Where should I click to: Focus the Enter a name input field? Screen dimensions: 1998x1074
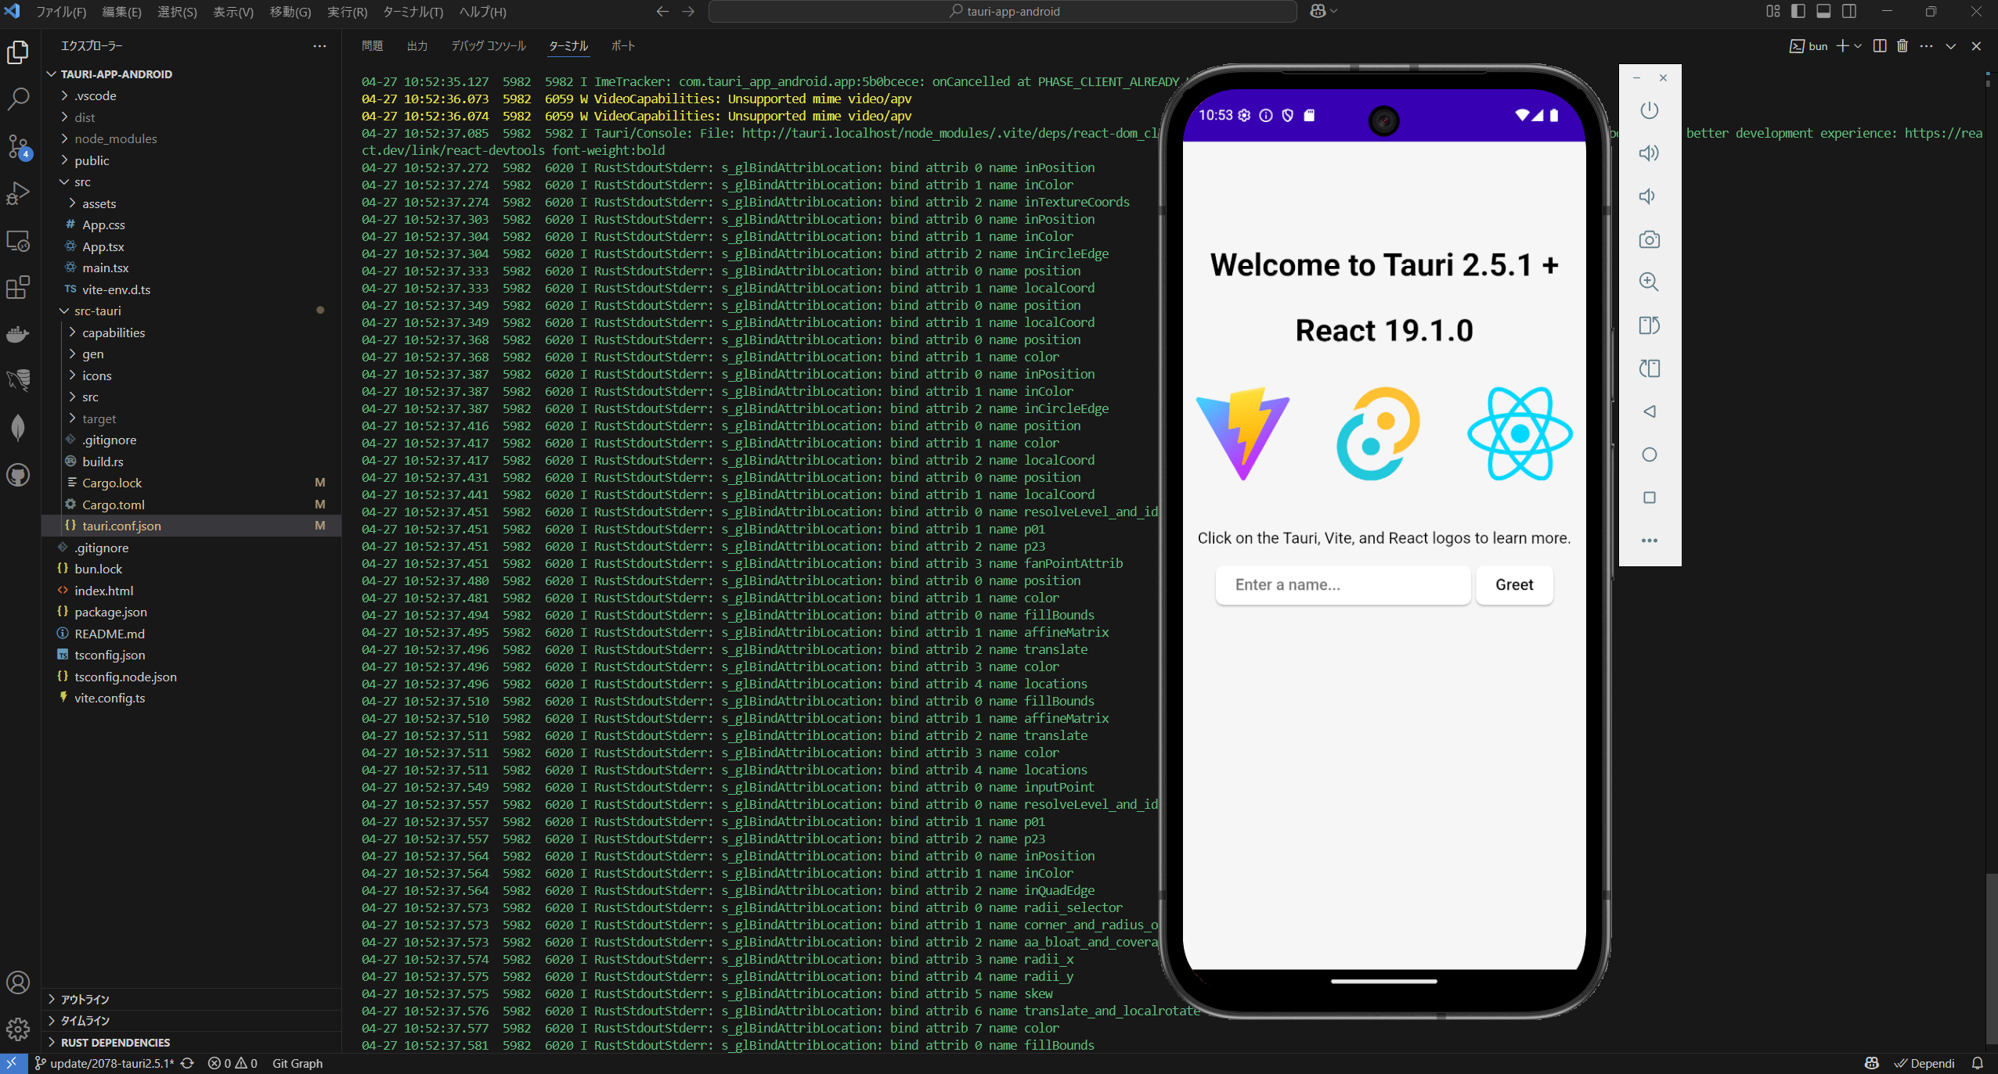(1343, 584)
